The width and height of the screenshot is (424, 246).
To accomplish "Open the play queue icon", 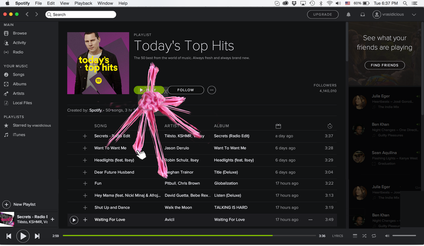I will coord(355,236).
